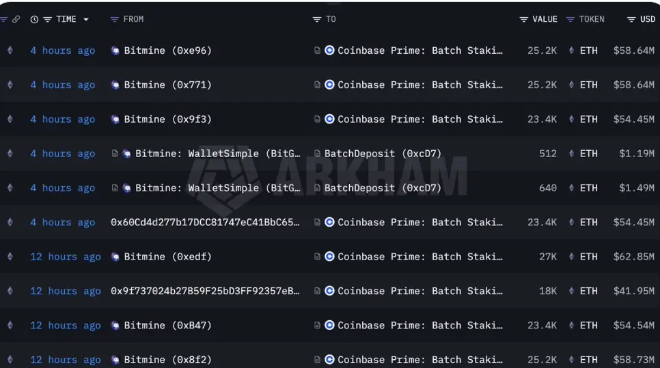The width and height of the screenshot is (660, 368).
Task: Click the ETH token in the 640 row
Action: pyautogui.click(x=588, y=188)
